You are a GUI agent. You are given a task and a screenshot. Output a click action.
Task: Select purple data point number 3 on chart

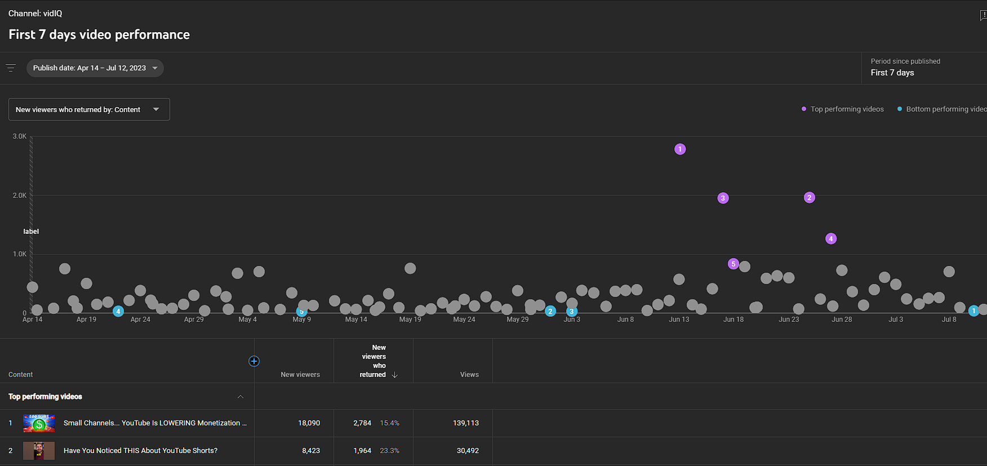(723, 198)
